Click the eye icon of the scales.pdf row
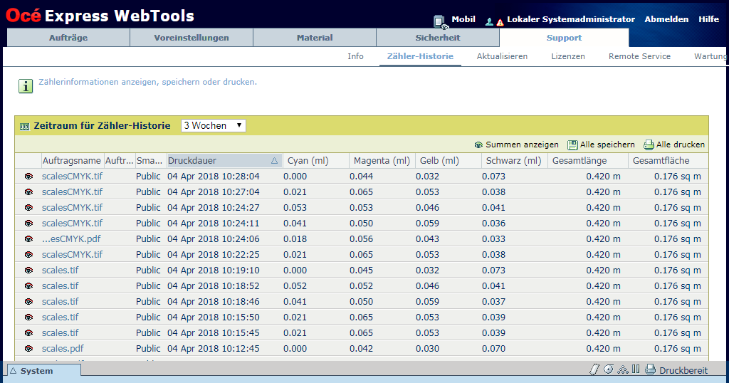 click(x=28, y=349)
